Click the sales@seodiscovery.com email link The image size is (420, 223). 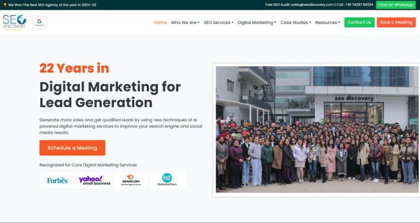(312, 4)
